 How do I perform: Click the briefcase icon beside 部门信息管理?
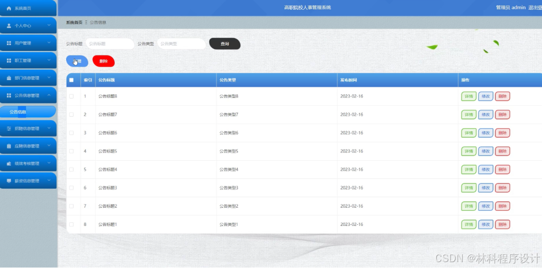(9, 78)
